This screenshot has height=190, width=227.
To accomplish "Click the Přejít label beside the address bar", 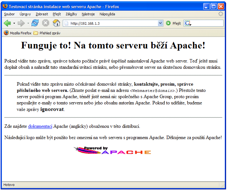I will point(177,23).
